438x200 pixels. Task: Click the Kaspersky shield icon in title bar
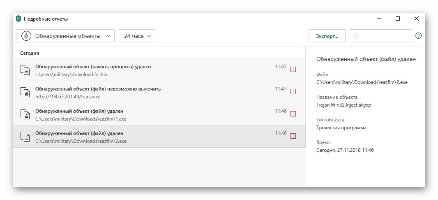tap(19, 19)
